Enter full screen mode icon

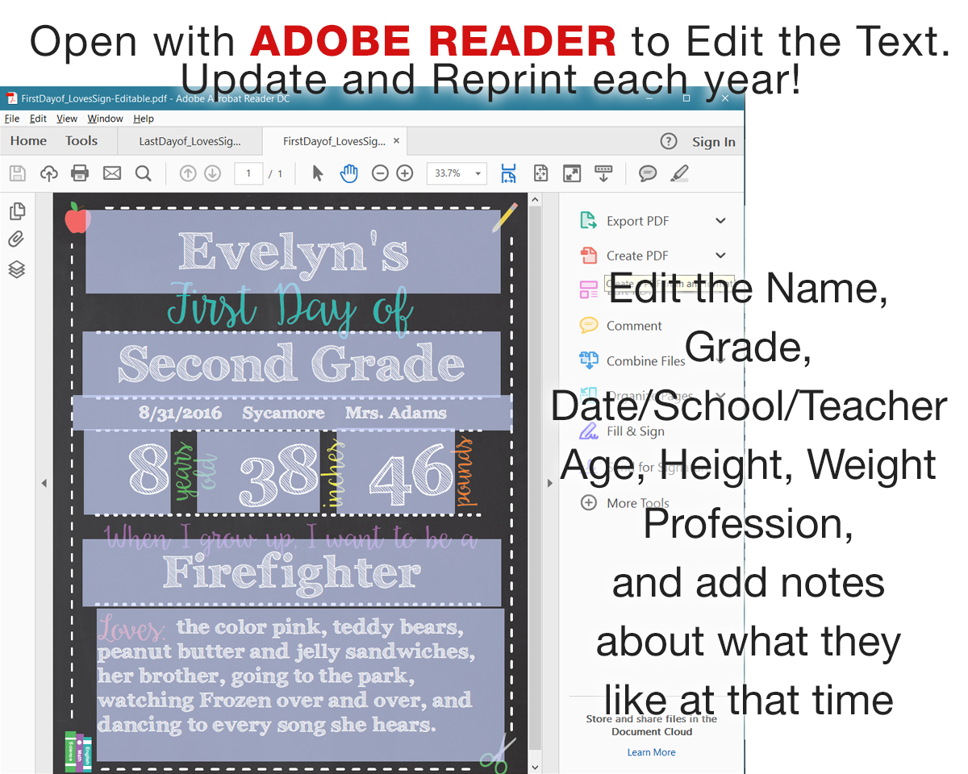tap(572, 173)
